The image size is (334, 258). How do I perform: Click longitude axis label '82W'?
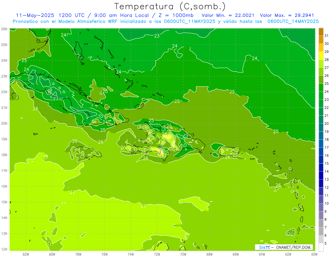pyautogui.click(x=26, y=254)
